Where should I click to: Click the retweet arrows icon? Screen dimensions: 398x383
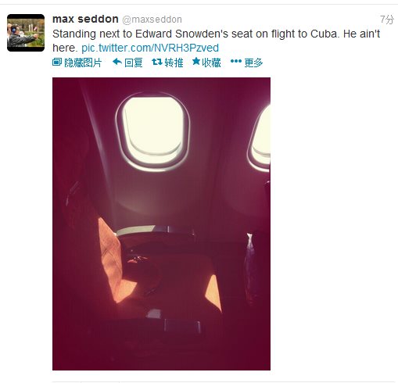[157, 62]
